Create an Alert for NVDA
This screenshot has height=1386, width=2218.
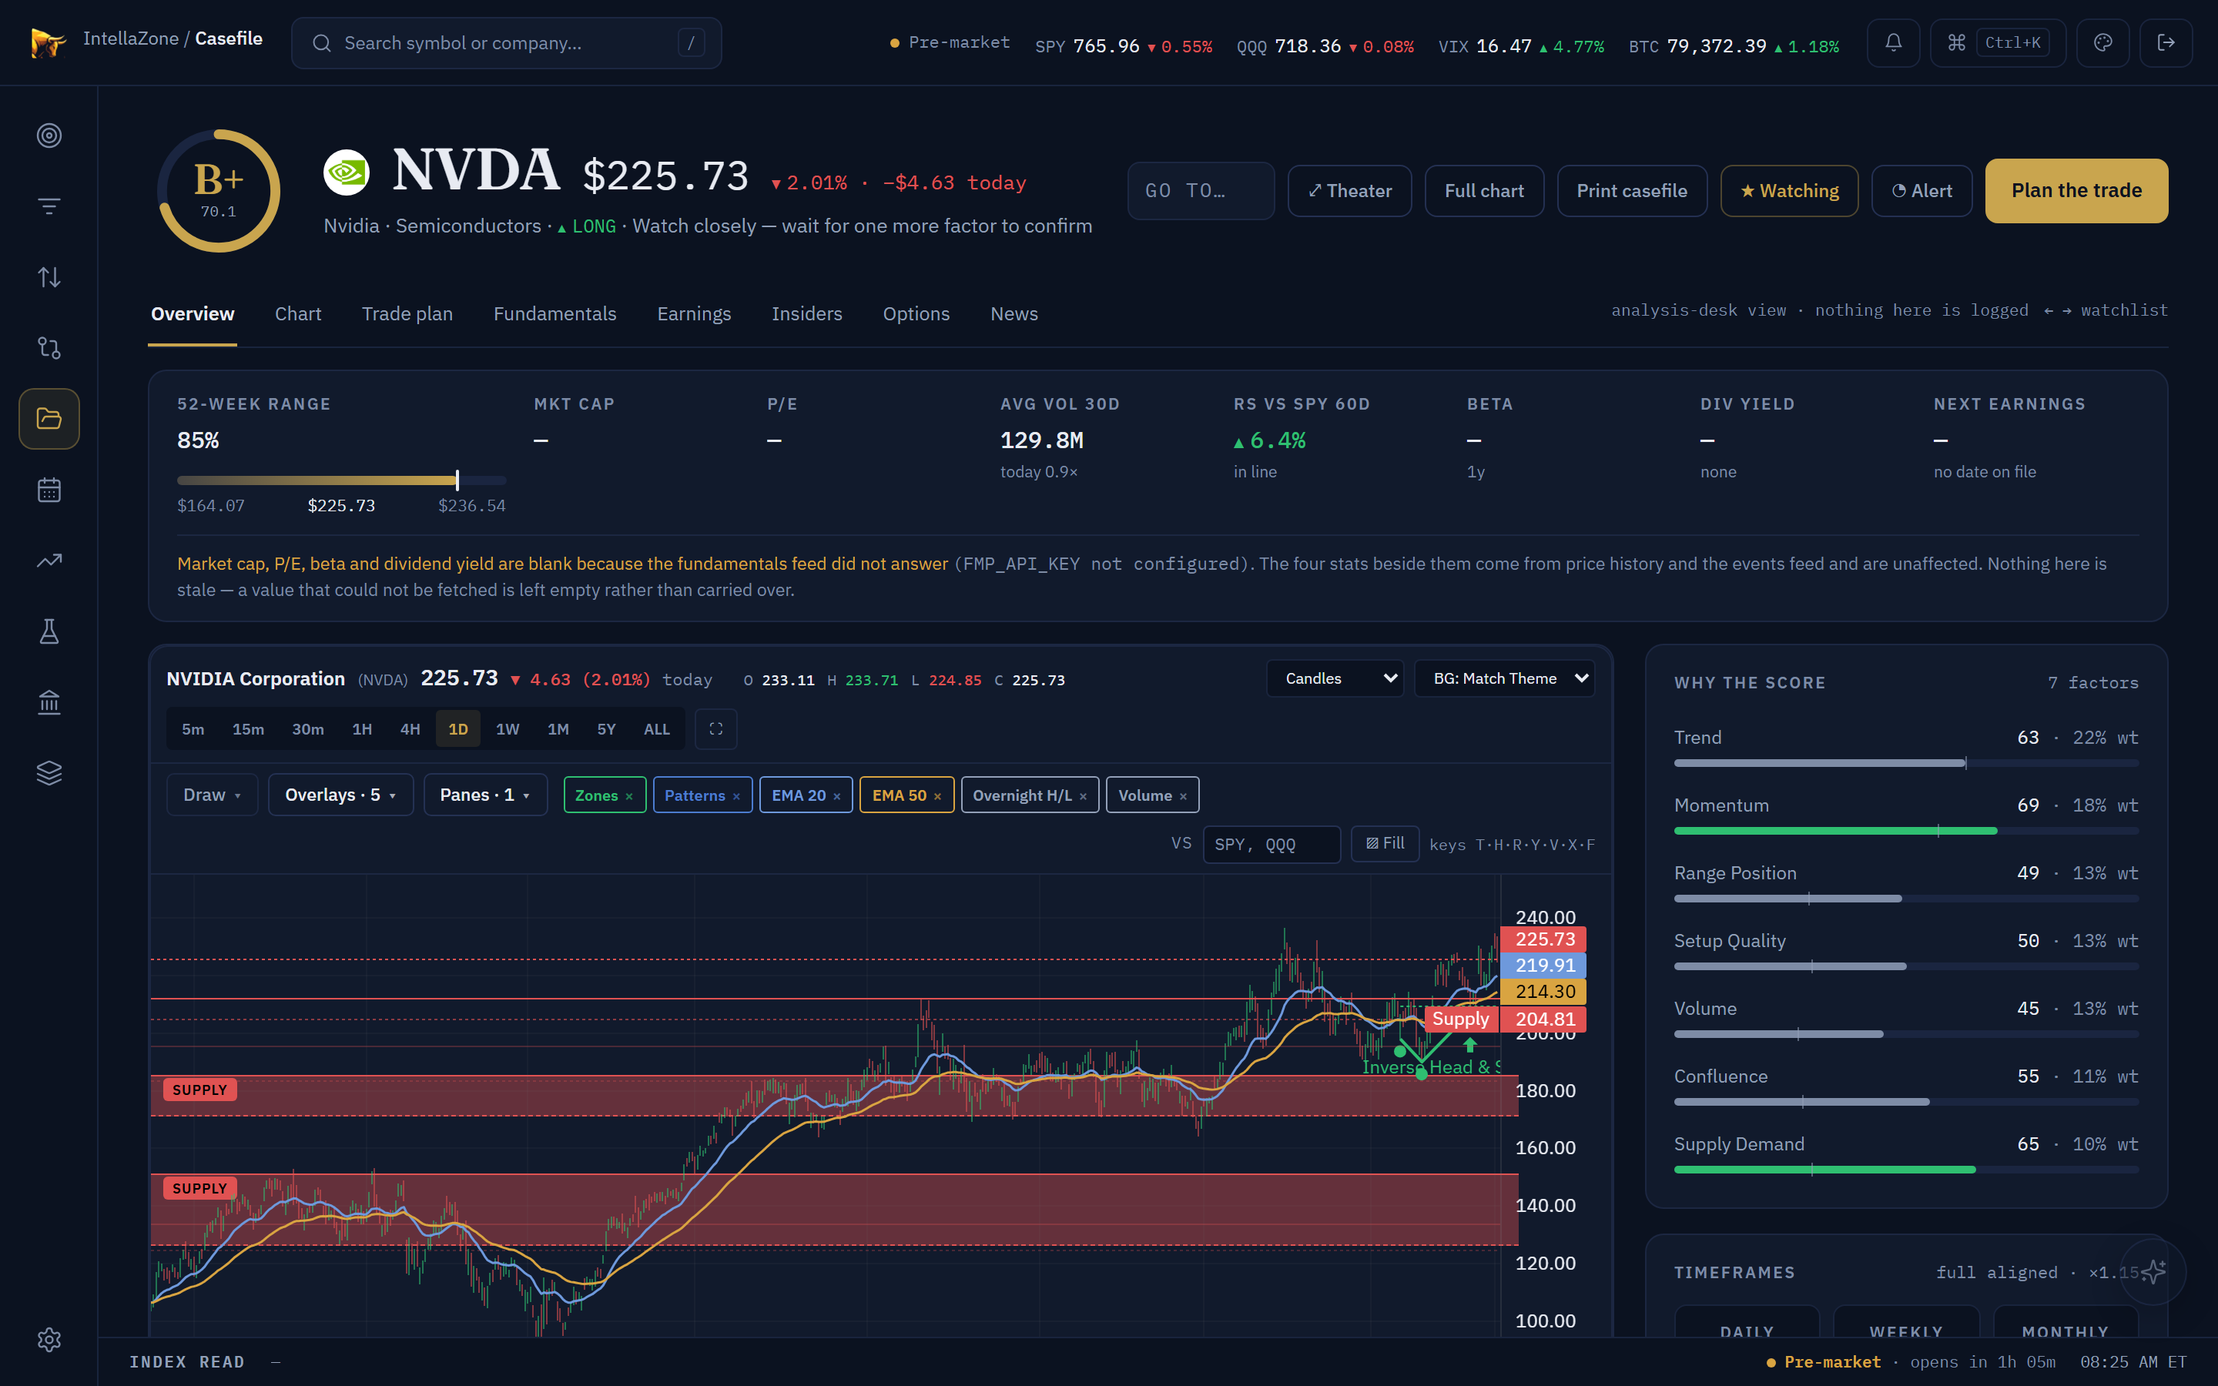pyautogui.click(x=1921, y=191)
